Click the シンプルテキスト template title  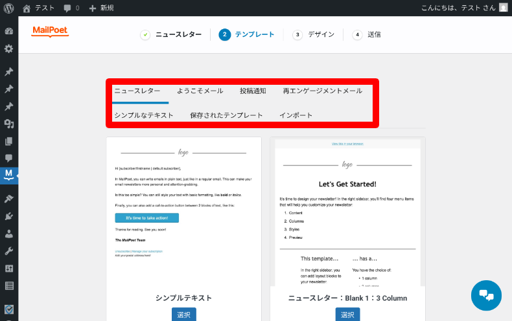click(x=184, y=298)
